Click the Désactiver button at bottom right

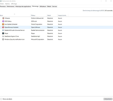(108, 99)
